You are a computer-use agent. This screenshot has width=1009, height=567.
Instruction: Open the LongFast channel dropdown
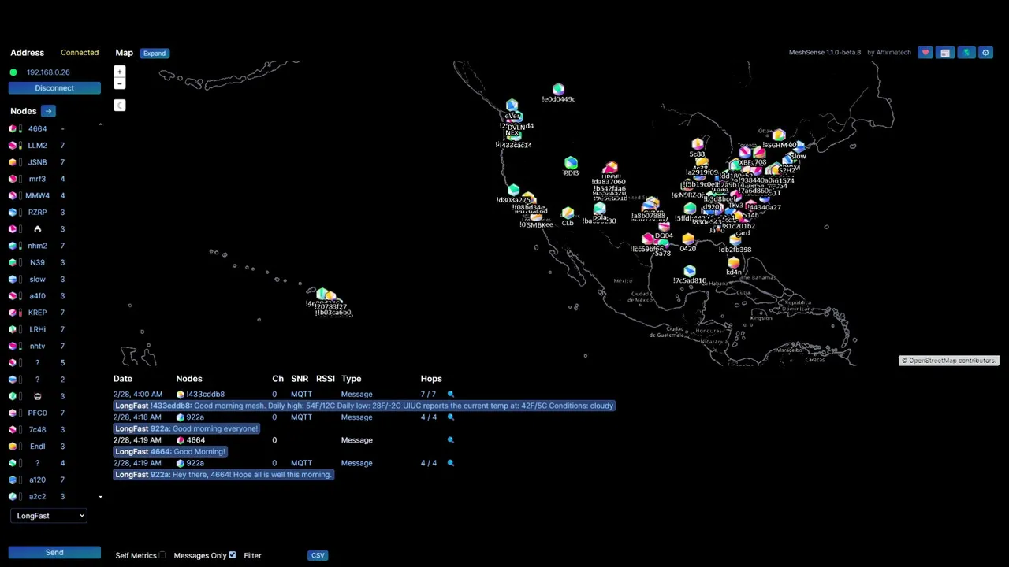(50, 516)
